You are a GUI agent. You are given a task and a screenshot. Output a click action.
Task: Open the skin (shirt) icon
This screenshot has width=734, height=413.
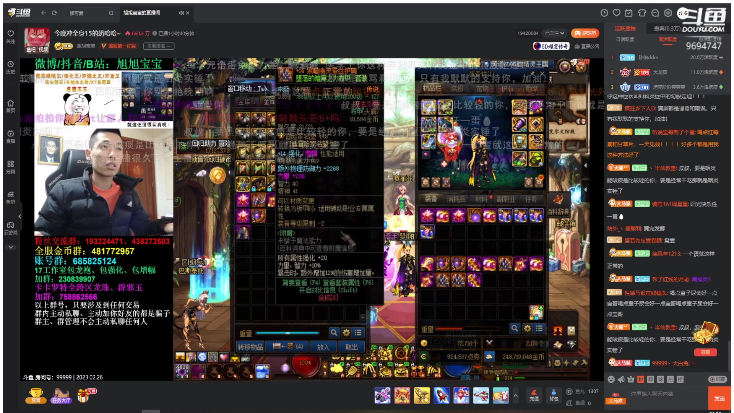tap(642, 13)
